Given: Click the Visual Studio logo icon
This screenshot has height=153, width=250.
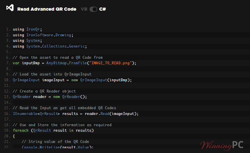Looking at the screenshot, I should [10, 8].
